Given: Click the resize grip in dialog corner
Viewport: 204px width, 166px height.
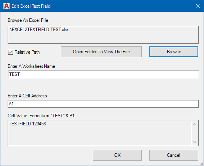Looking at the screenshot, I should (202, 164).
